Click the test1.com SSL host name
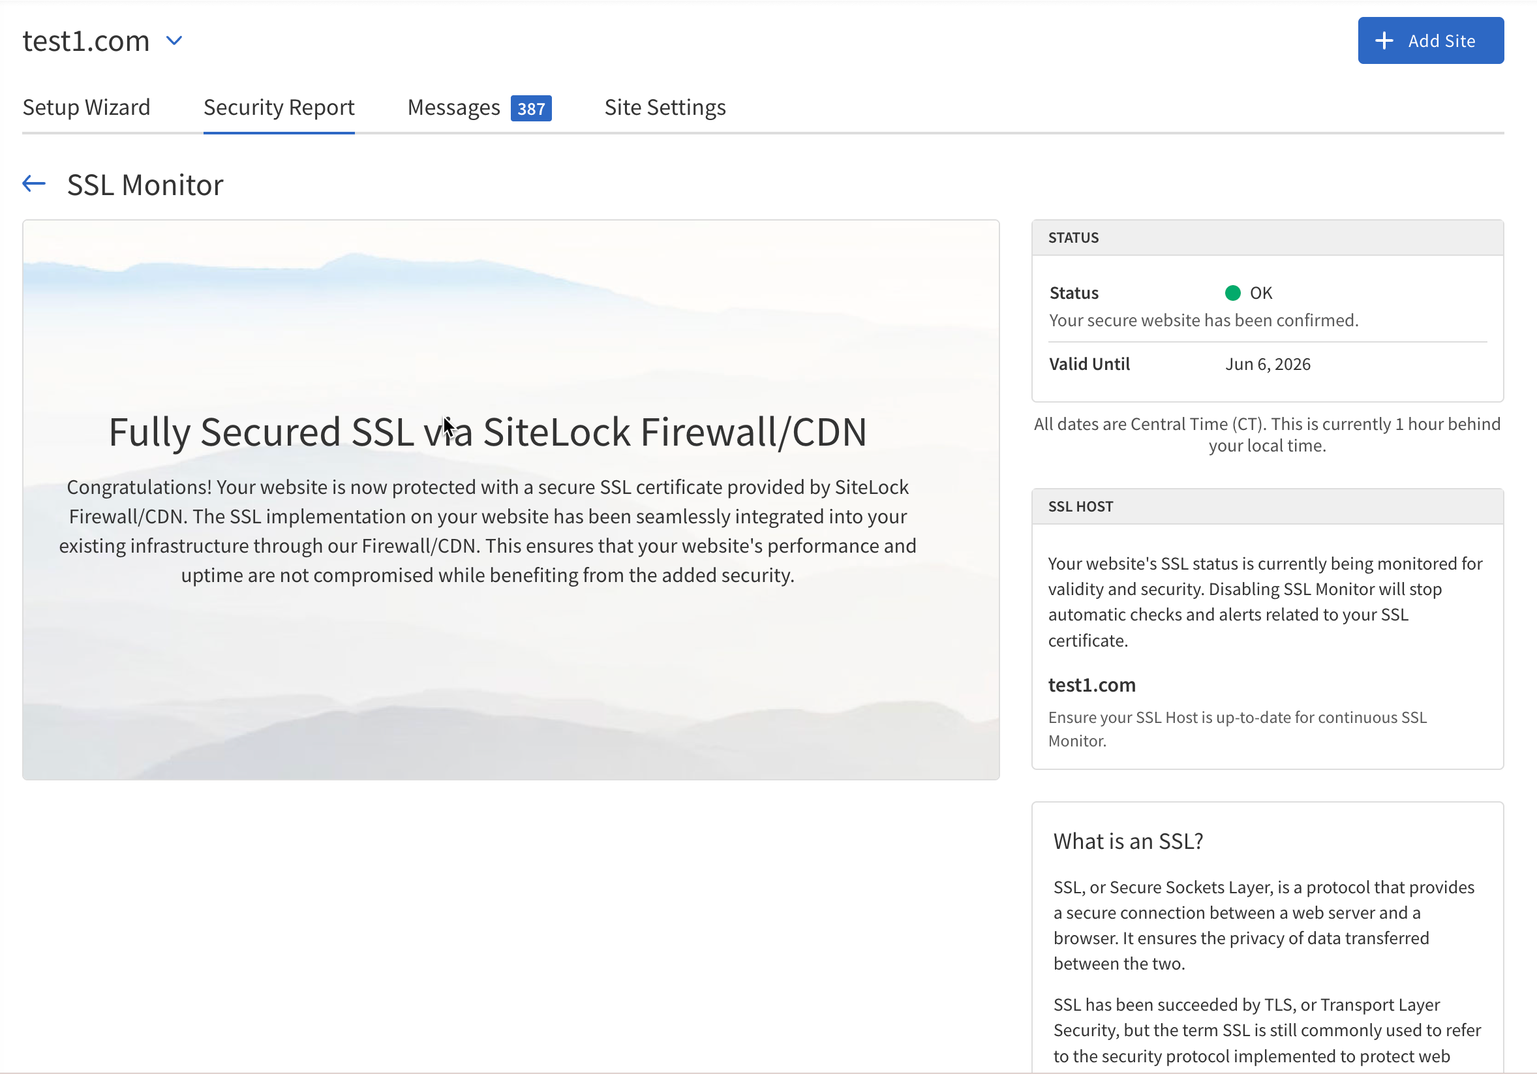 click(x=1091, y=685)
